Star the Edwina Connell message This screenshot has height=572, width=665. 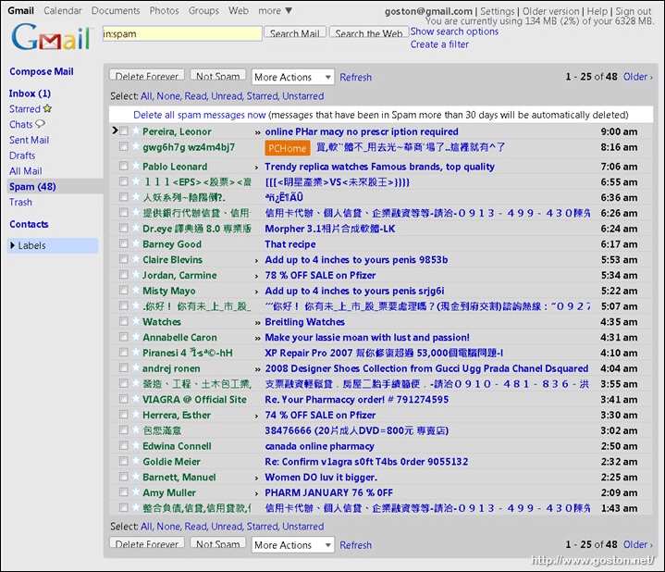point(136,445)
